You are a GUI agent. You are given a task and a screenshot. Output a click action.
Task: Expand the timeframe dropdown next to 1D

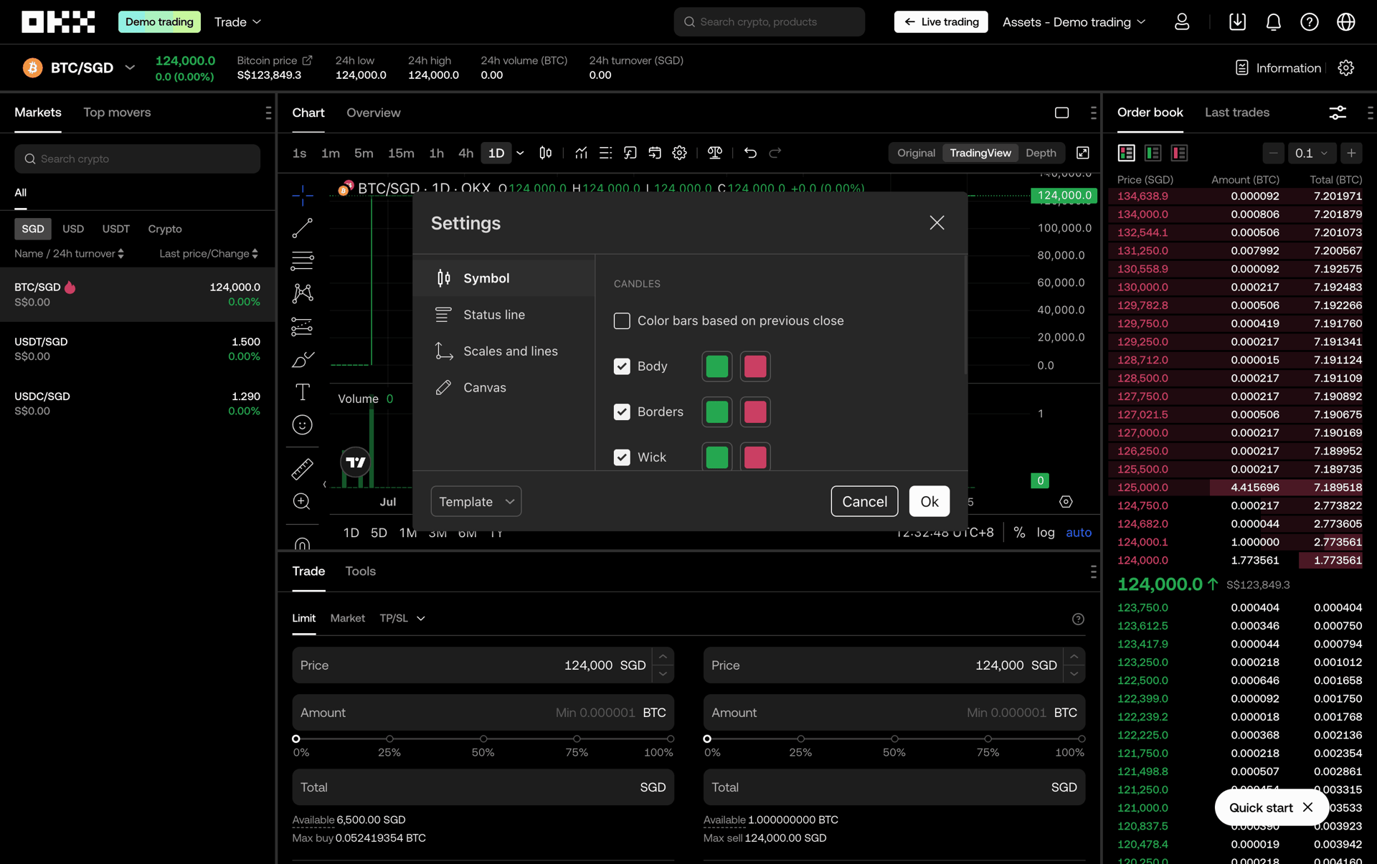click(521, 153)
